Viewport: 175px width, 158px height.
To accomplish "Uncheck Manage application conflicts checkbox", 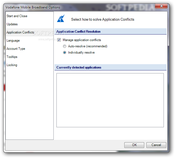I will tap(59, 40).
